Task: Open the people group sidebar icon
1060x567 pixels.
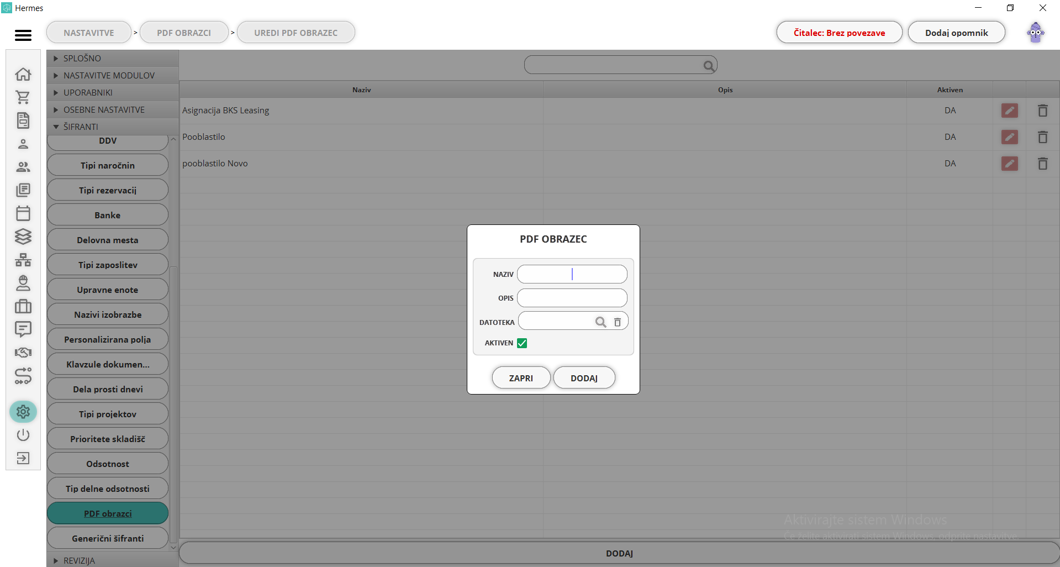Action: (x=23, y=167)
